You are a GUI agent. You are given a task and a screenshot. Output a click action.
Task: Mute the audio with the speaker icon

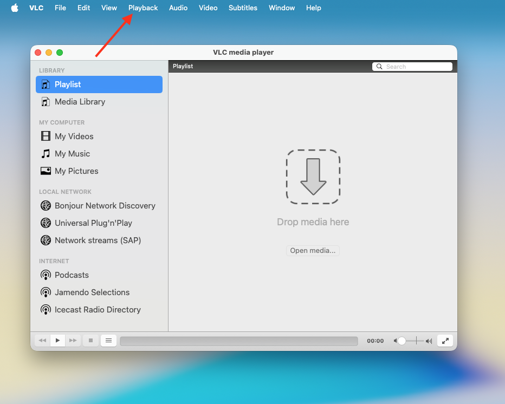(395, 341)
